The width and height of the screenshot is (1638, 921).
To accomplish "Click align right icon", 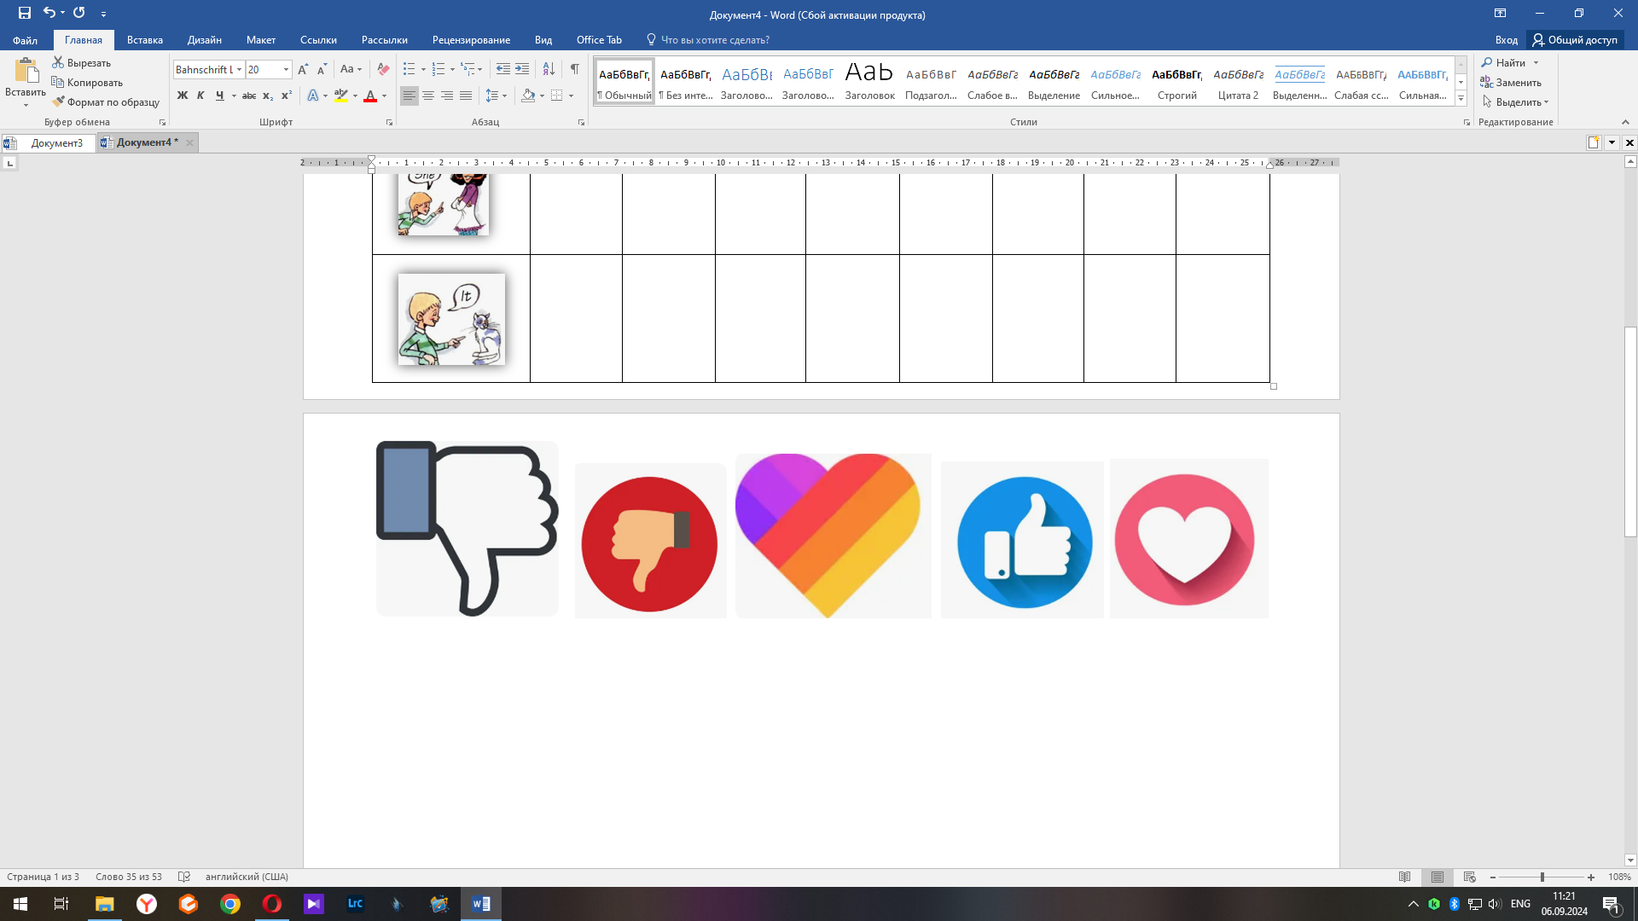I will [x=447, y=96].
